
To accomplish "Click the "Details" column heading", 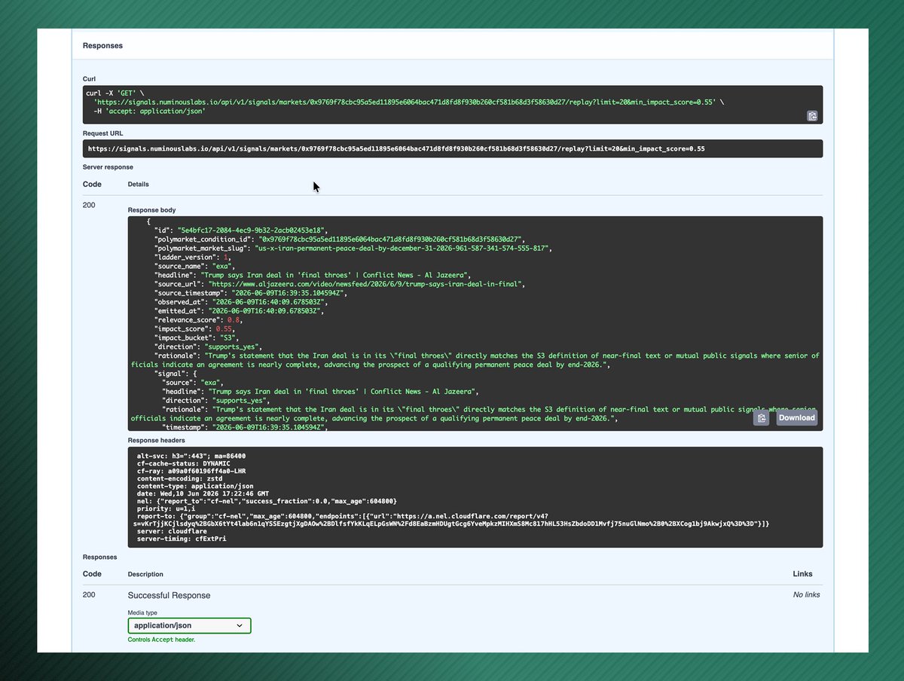I will click(139, 184).
